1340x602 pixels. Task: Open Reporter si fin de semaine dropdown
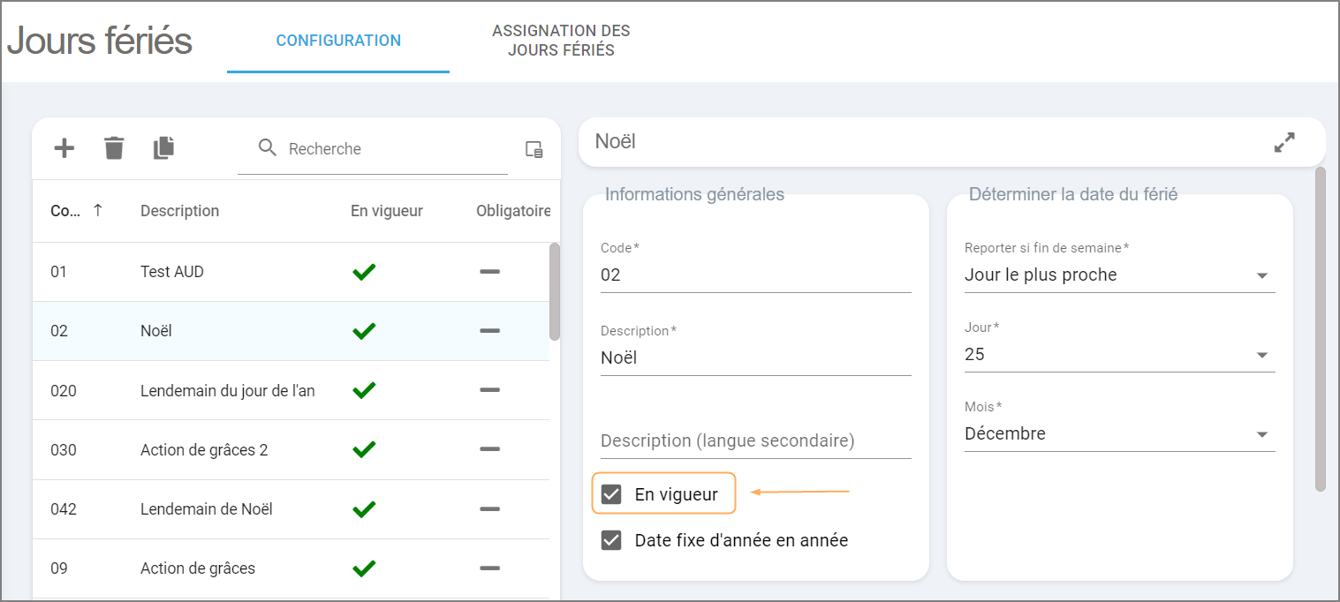pos(1261,275)
